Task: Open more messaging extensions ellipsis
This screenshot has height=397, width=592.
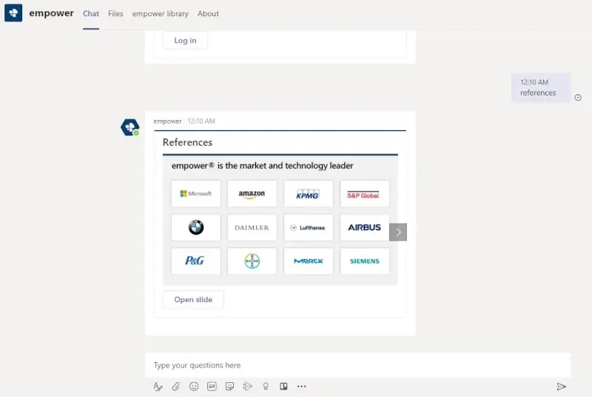Action: click(x=301, y=387)
